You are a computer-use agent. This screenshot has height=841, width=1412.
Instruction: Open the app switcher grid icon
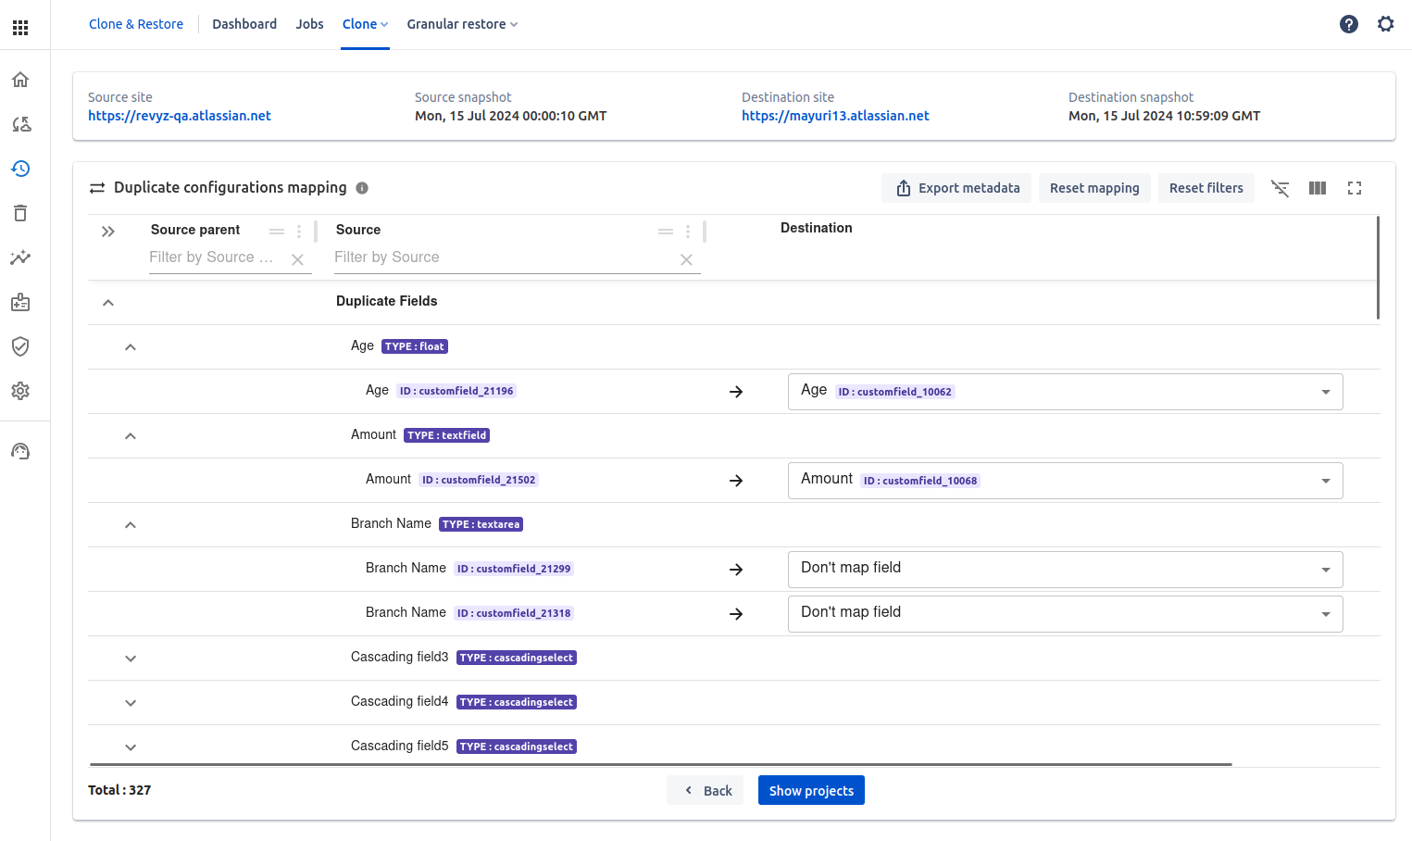pos(20,28)
